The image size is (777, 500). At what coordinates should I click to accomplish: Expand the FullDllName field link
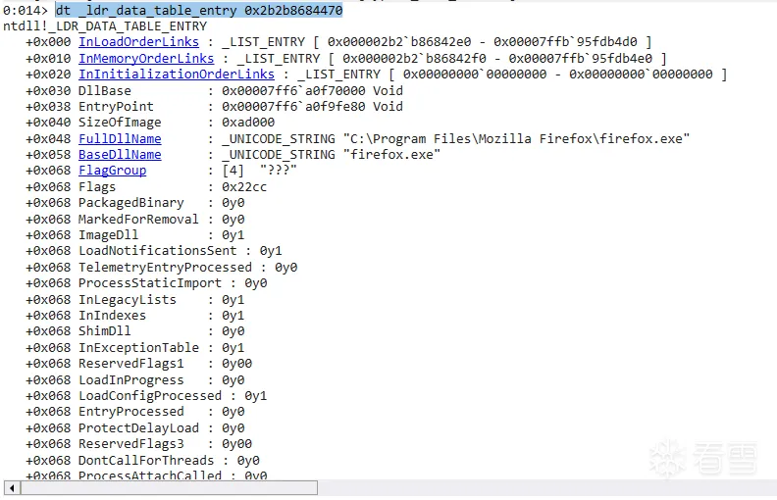pyautogui.click(x=120, y=138)
